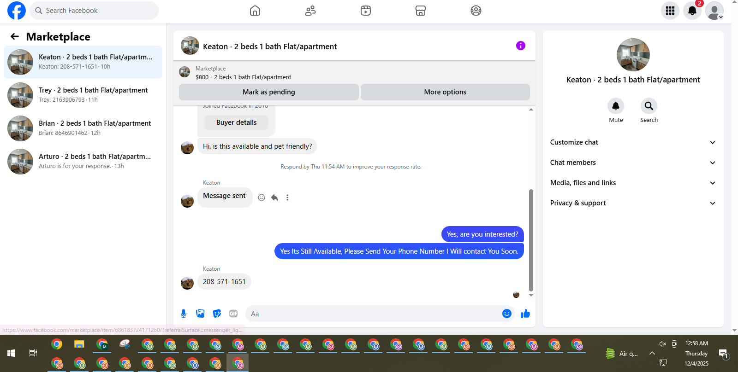This screenshot has width=738, height=372.
Task: Expand Chat members section
Action: point(633,163)
